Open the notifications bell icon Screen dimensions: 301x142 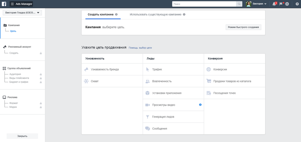coord(274,4)
